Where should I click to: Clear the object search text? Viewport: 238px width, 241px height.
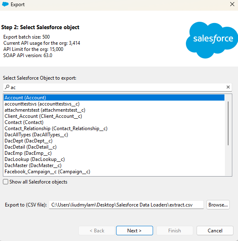coord(228,87)
